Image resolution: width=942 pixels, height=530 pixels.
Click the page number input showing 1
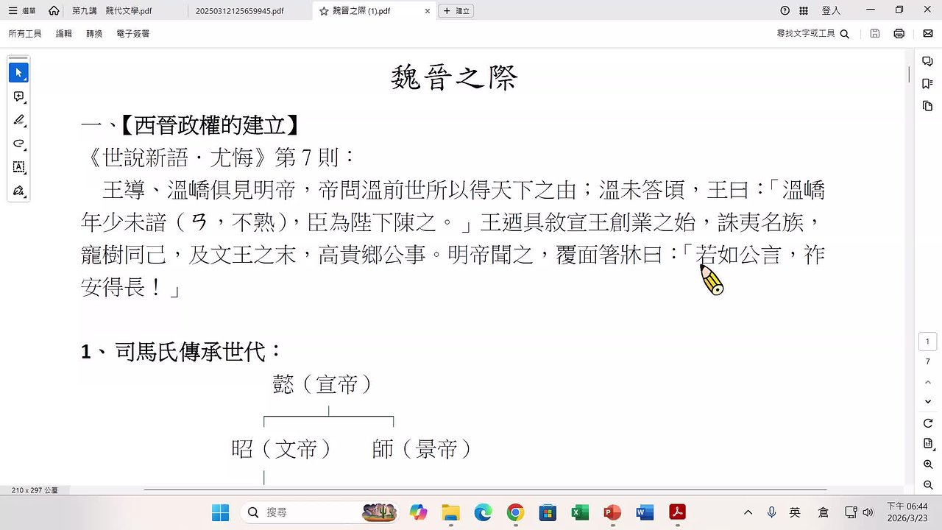tap(927, 341)
